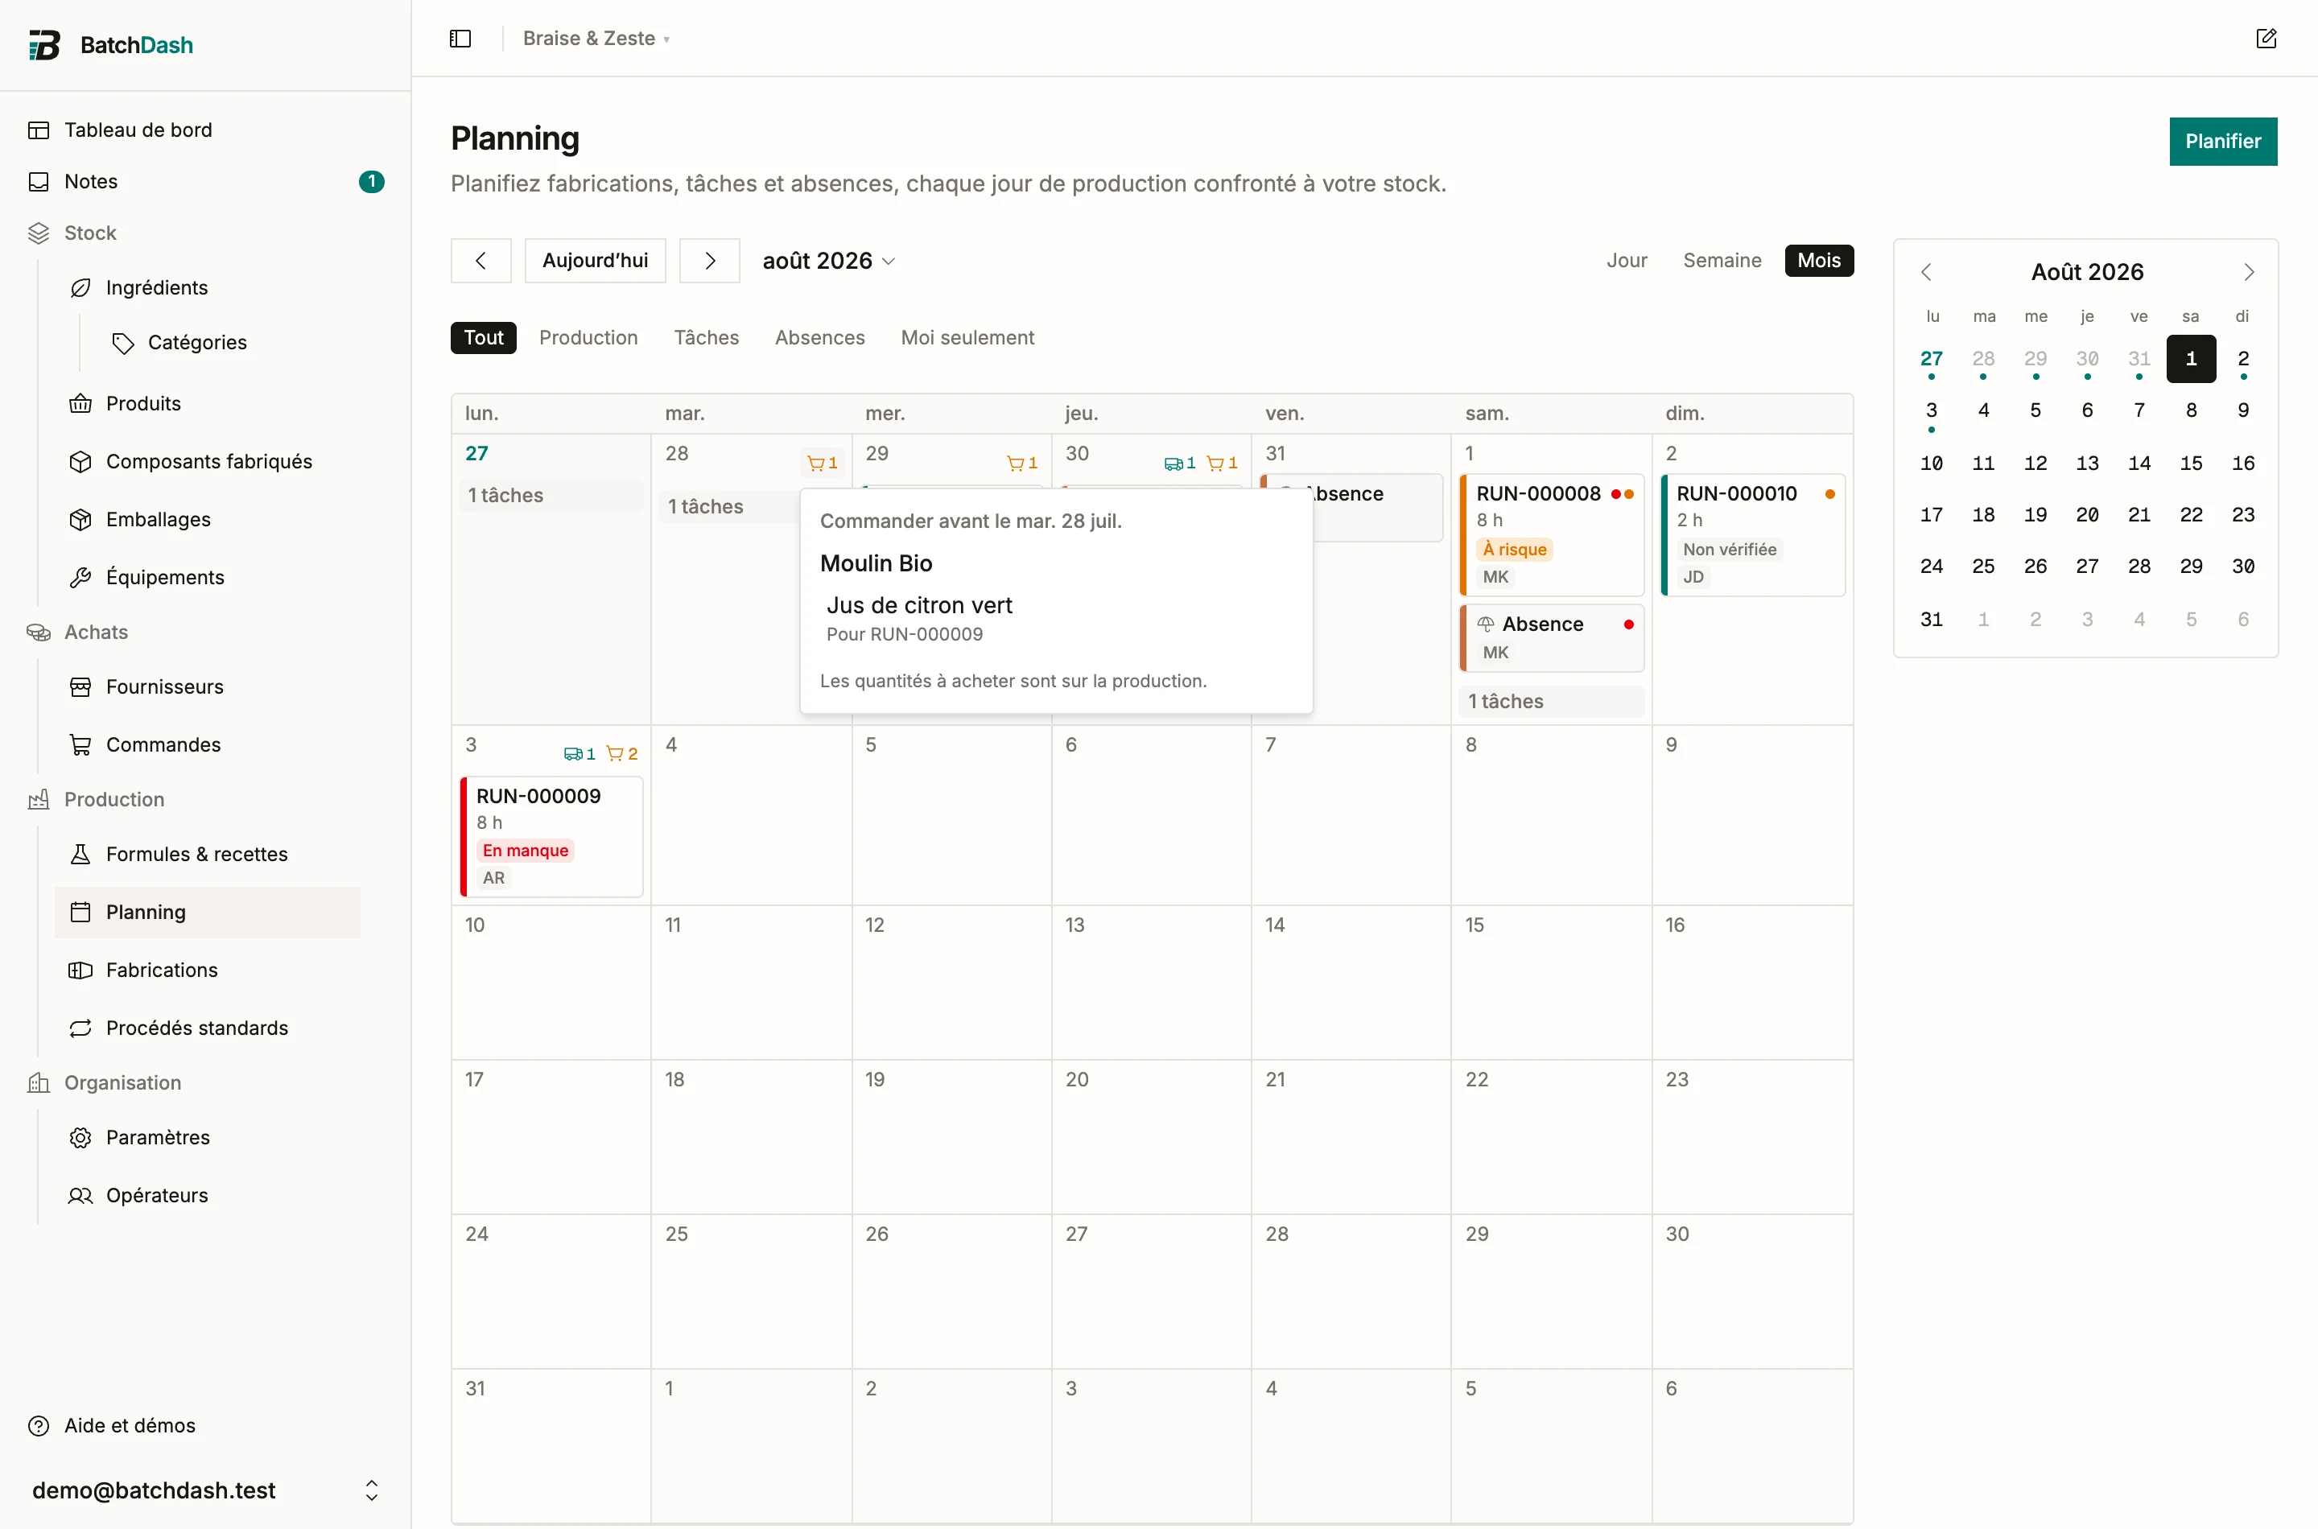Viewport: 2318px width, 1529px height.
Task: Open Aide et démos help icon
Action: click(x=39, y=1426)
